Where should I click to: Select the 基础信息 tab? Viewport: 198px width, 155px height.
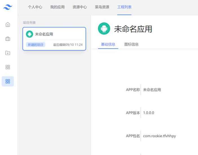(108, 44)
